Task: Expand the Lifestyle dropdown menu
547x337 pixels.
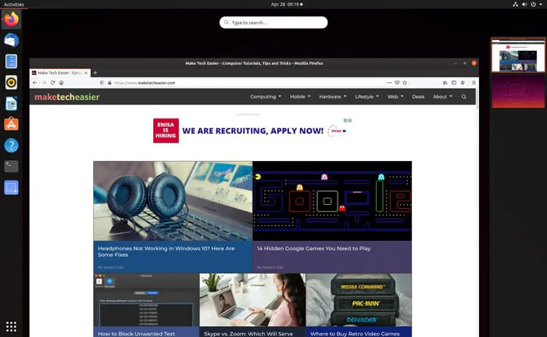Action: click(x=366, y=97)
